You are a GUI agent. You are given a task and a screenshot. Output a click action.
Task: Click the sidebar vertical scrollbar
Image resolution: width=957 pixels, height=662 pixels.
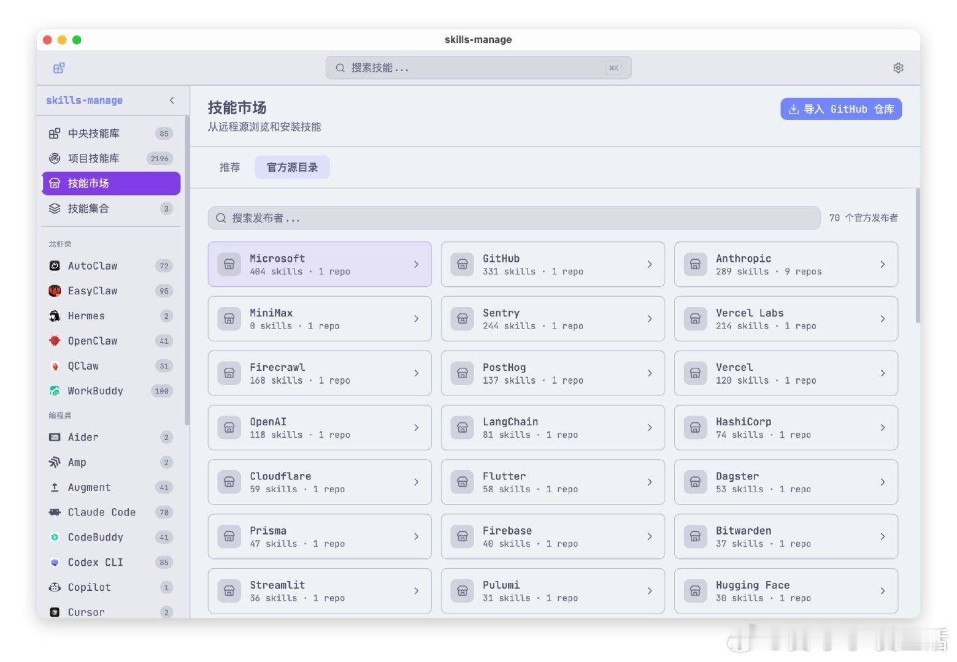[186, 270]
